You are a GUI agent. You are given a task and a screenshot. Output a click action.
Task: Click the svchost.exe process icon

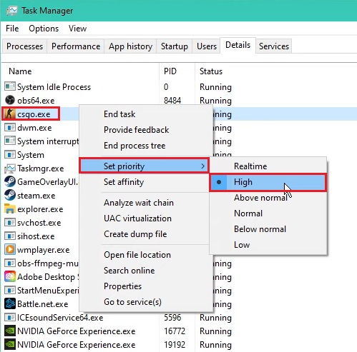coord(10,222)
